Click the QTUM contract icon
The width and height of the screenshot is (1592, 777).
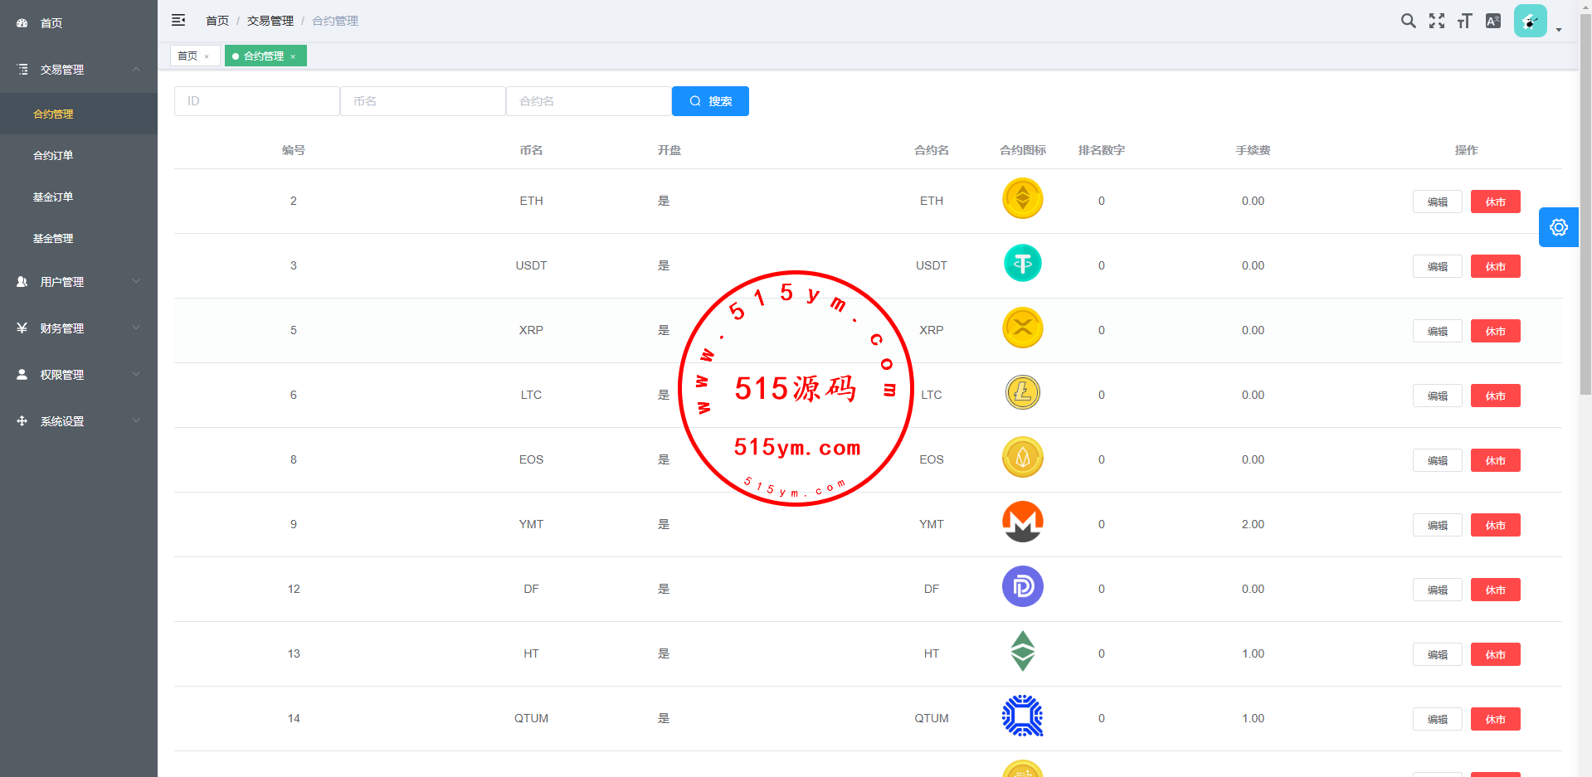[x=1022, y=716]
